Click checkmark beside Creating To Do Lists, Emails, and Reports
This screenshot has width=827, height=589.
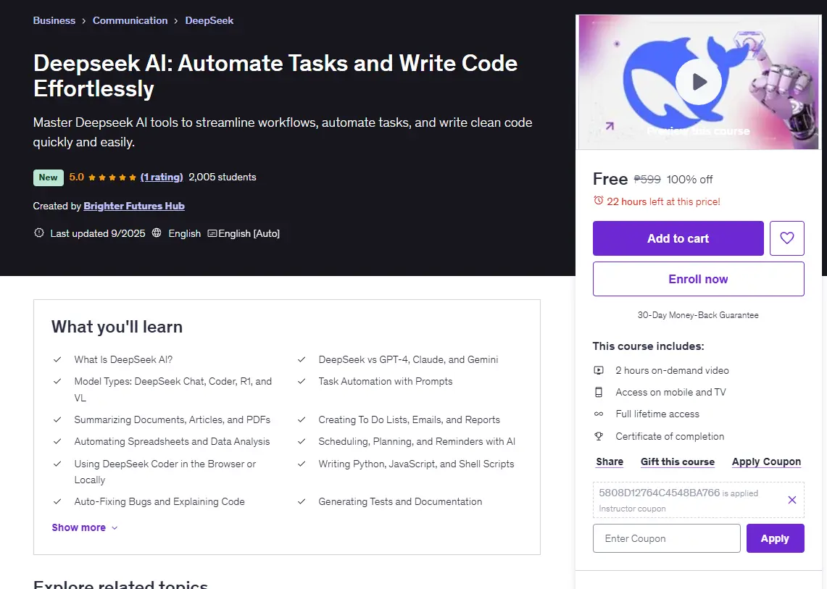(302, 419)
